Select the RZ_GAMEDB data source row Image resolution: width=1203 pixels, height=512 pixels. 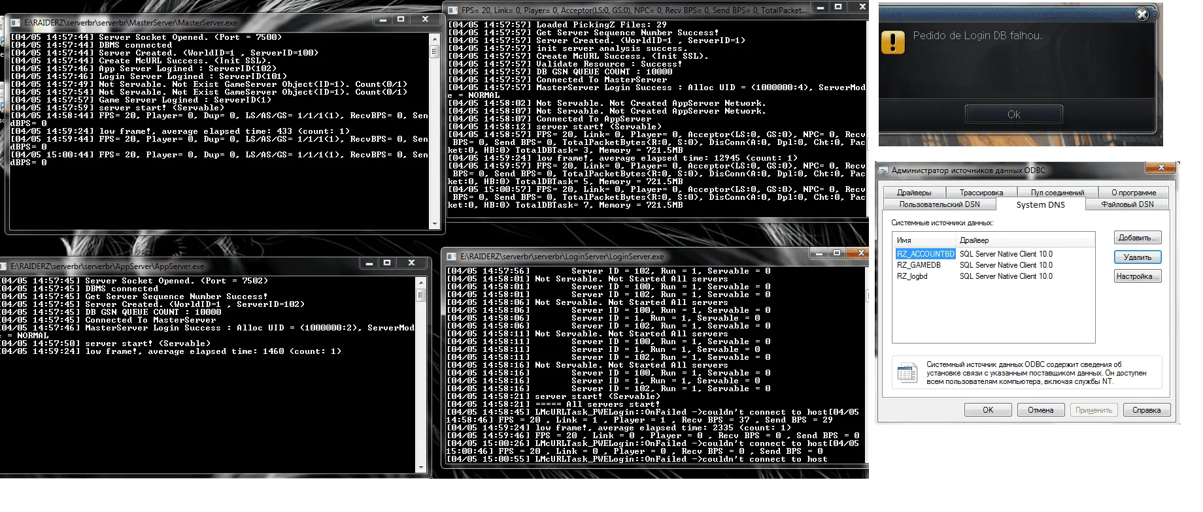click(x=994, y=265)
